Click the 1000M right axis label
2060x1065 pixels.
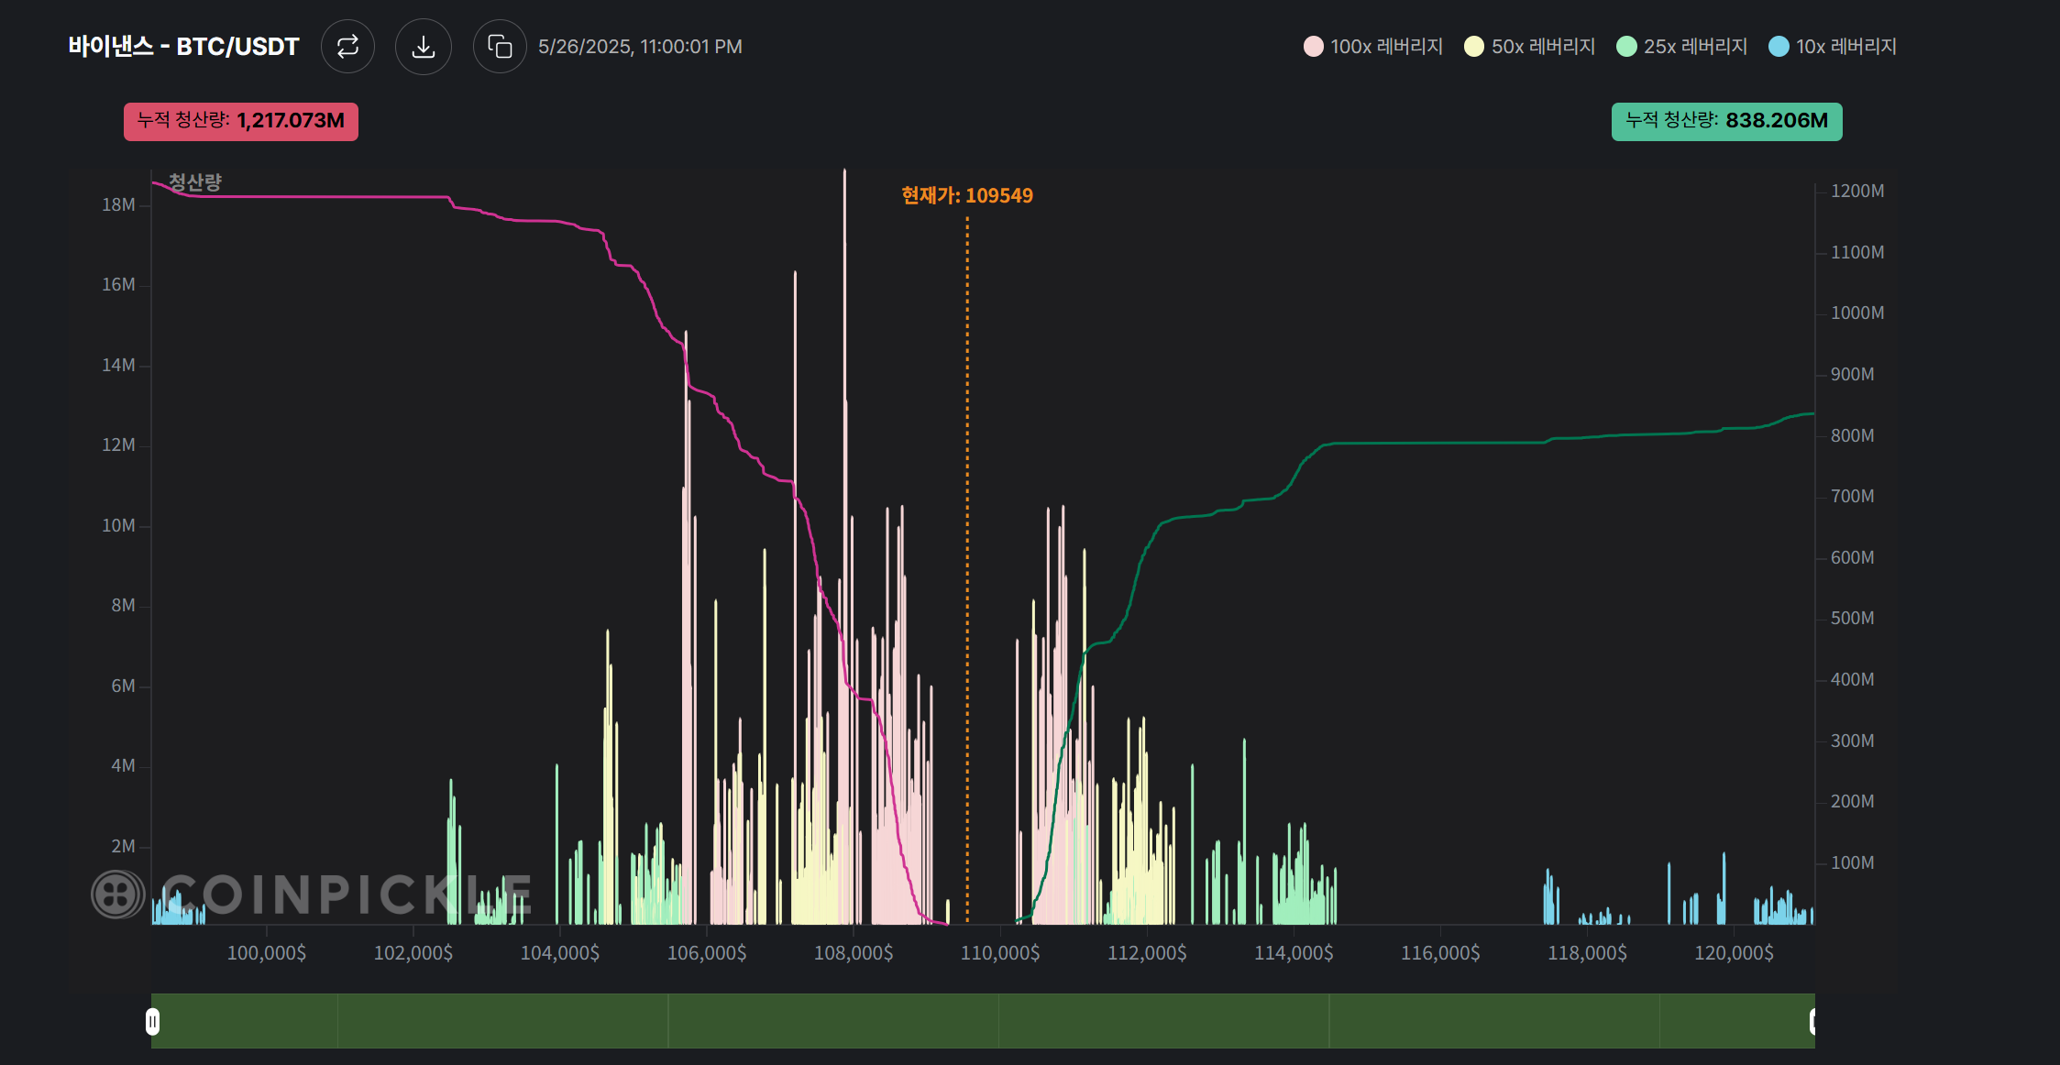click(x=1857, y=313)
